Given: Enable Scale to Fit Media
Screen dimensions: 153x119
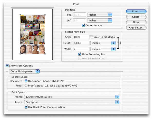Looking at the screenshot, I should point(91,37).
